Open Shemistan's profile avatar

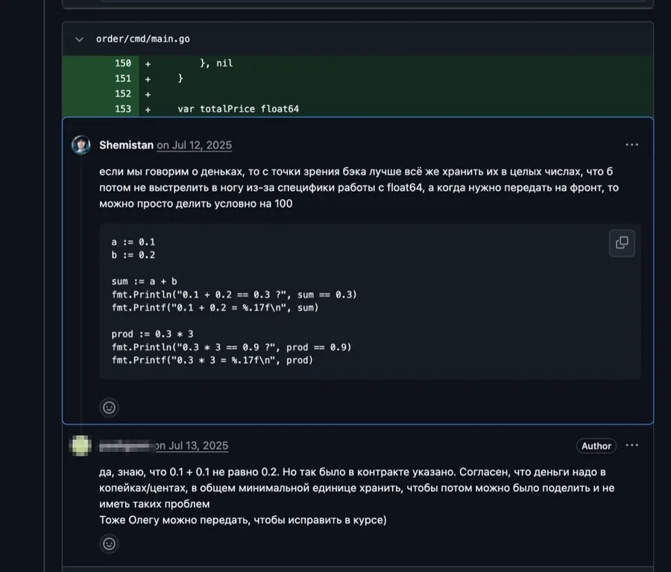coord(81,145)
